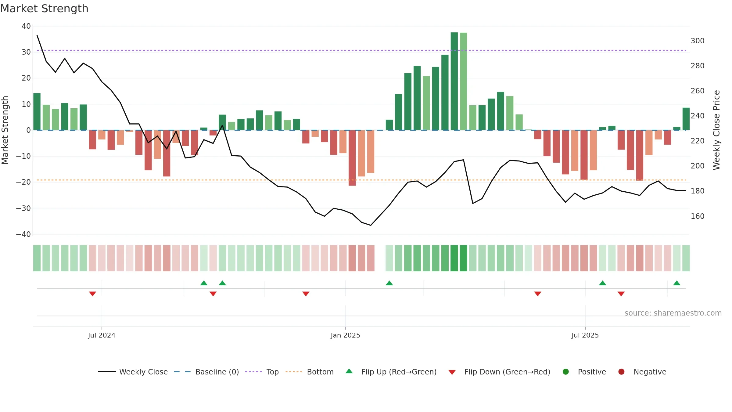Viewport: 732px width, 412px height.
Task: Click the first red flip-down marker before Jul 2024
Action: pos(92,294)
